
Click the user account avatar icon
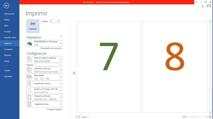click(x=209, y=6)
